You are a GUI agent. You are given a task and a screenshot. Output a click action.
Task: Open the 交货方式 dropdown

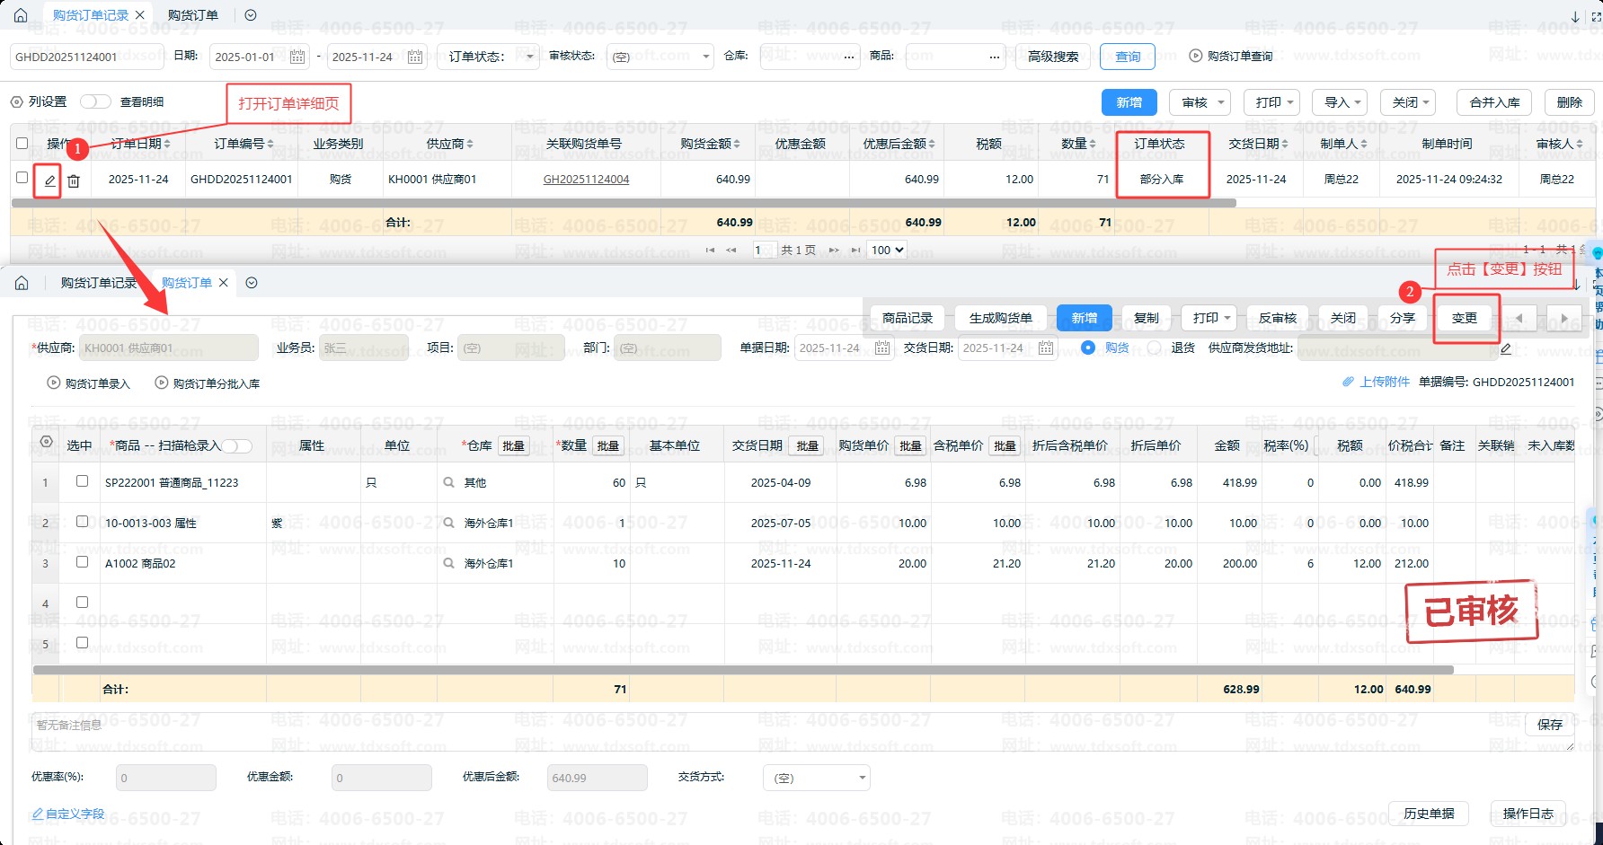tap(816, 778)
